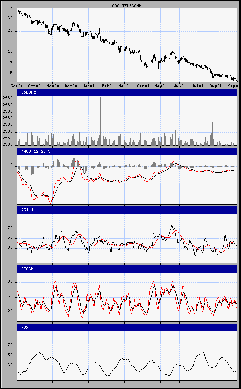Viewport: 241px width, 389px height.
Task: Click the MACD zero line label
Action: [11, 165]
